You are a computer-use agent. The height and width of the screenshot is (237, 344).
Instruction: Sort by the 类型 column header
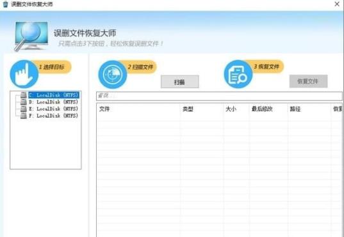click(201, 109)
